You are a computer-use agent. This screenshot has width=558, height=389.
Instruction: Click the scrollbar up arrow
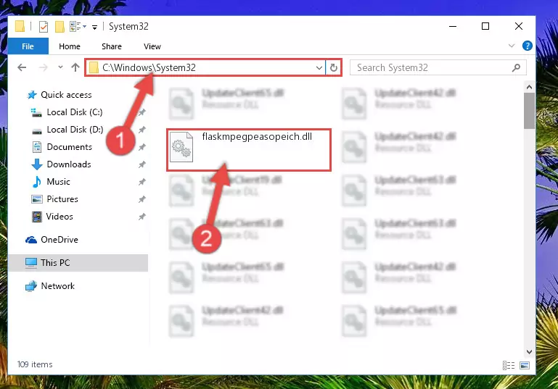(529, 87)
